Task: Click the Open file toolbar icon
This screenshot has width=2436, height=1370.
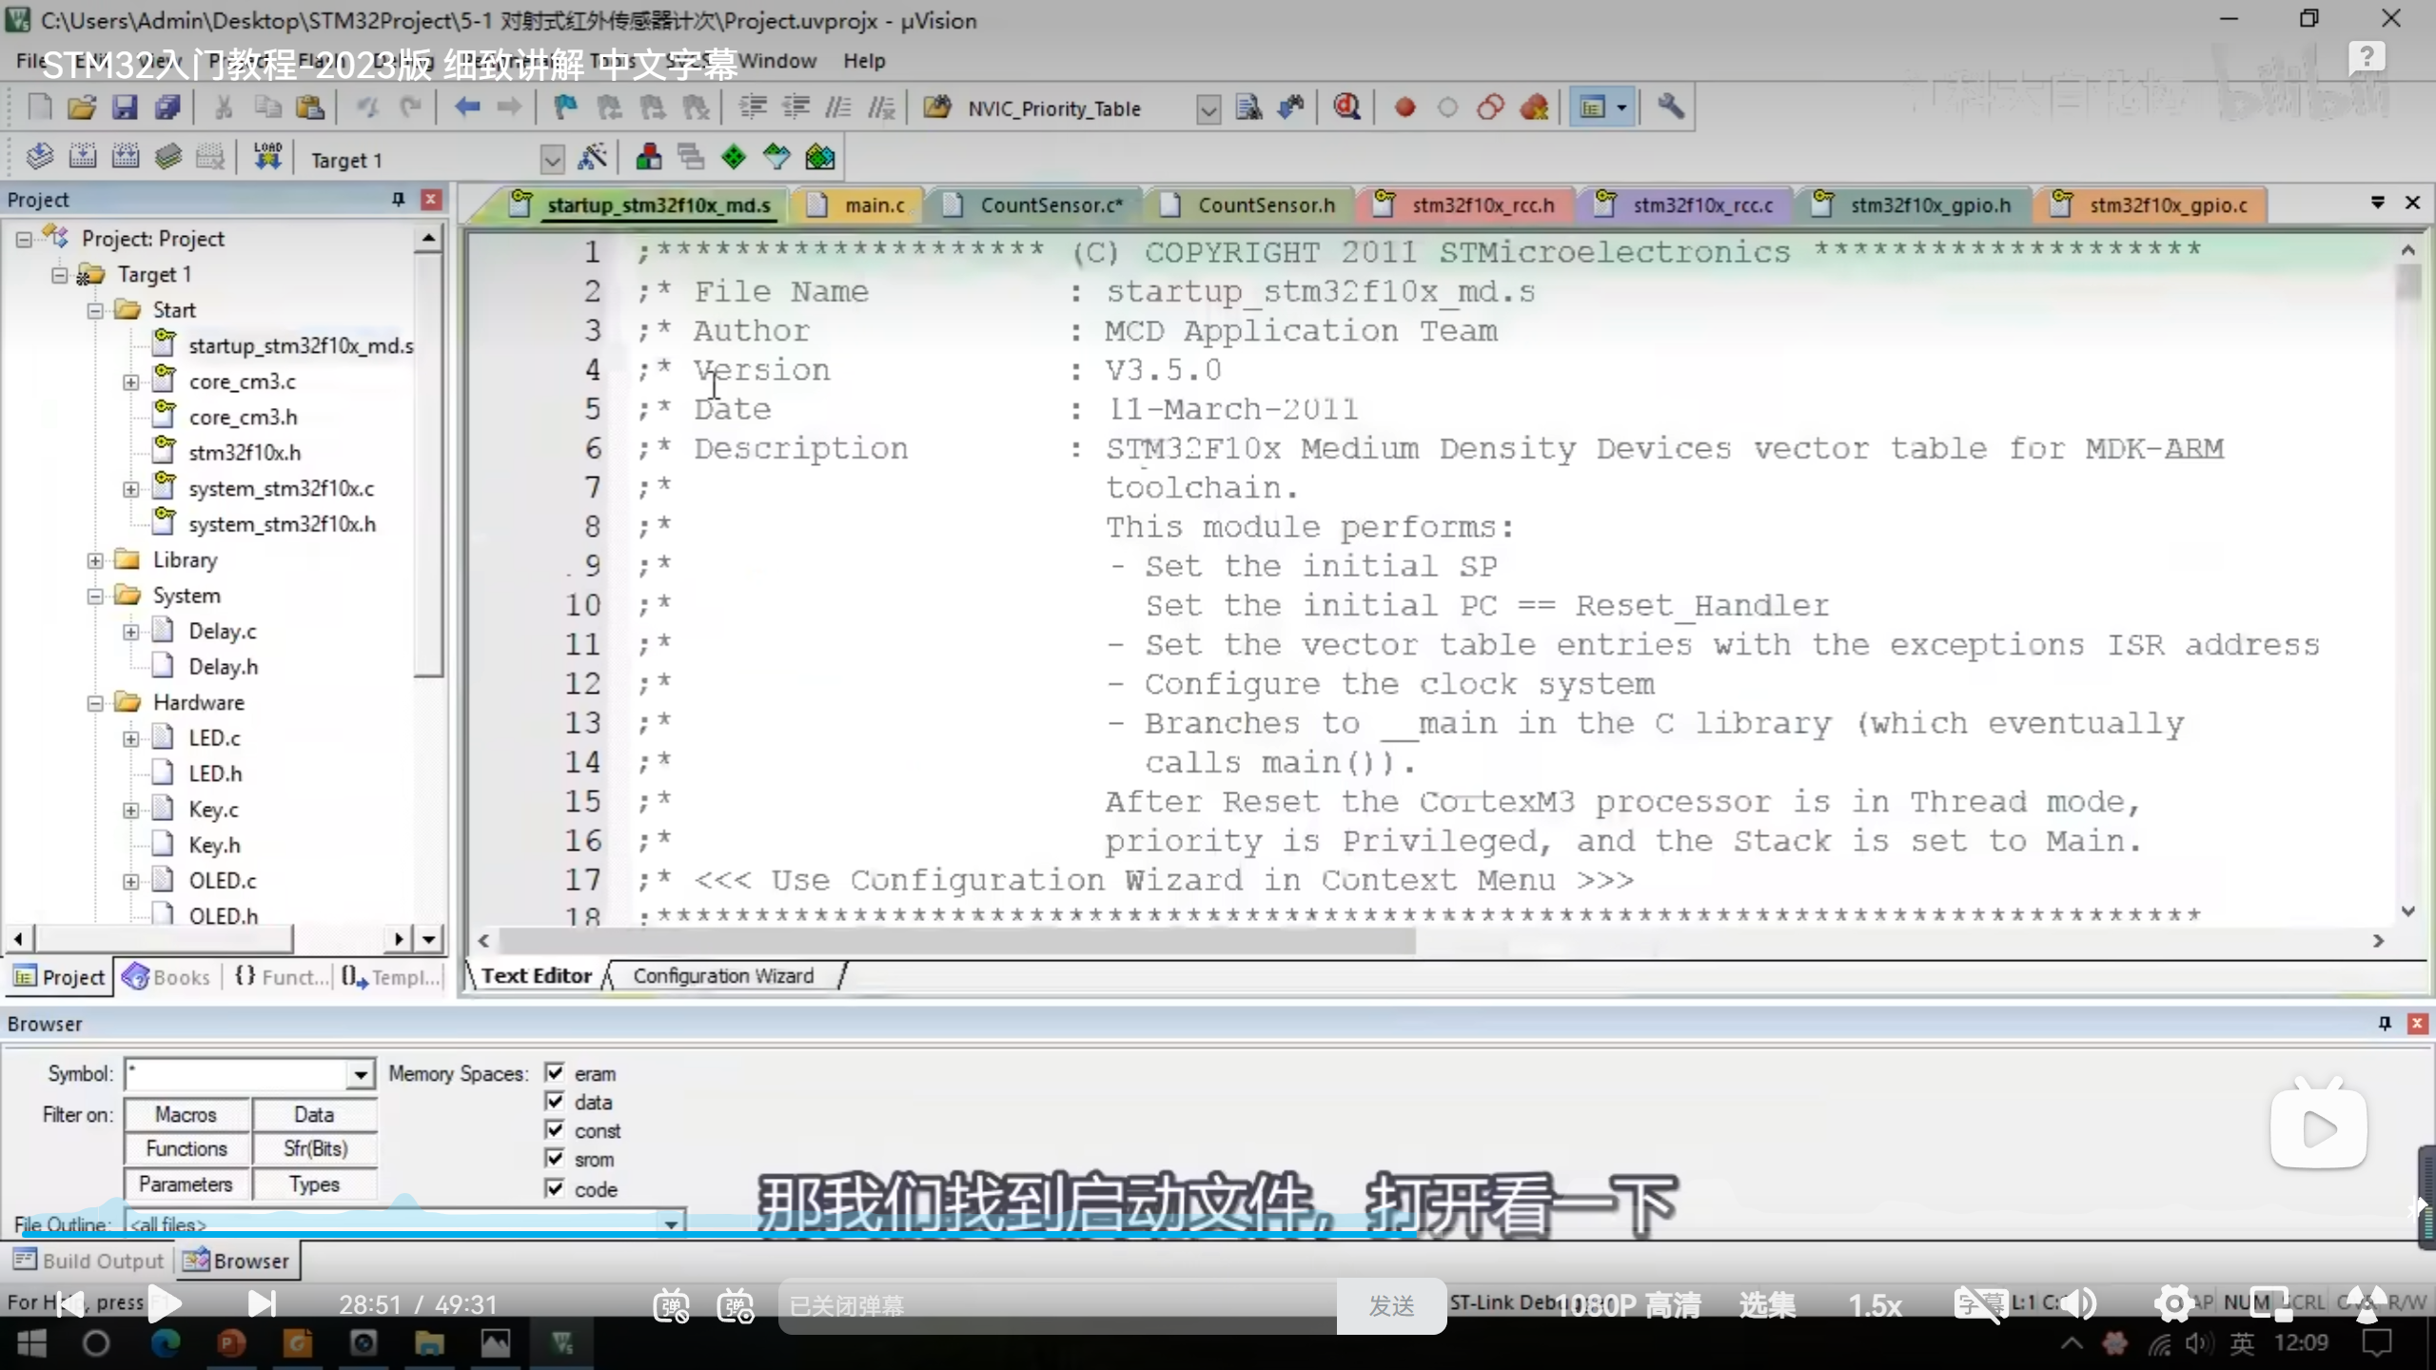Action: pyautogui.click(x=82, y=108)
